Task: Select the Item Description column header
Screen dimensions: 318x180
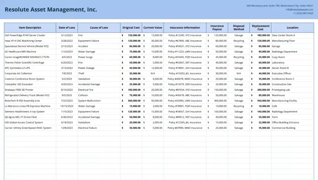Action: click(x=30, y=28)
